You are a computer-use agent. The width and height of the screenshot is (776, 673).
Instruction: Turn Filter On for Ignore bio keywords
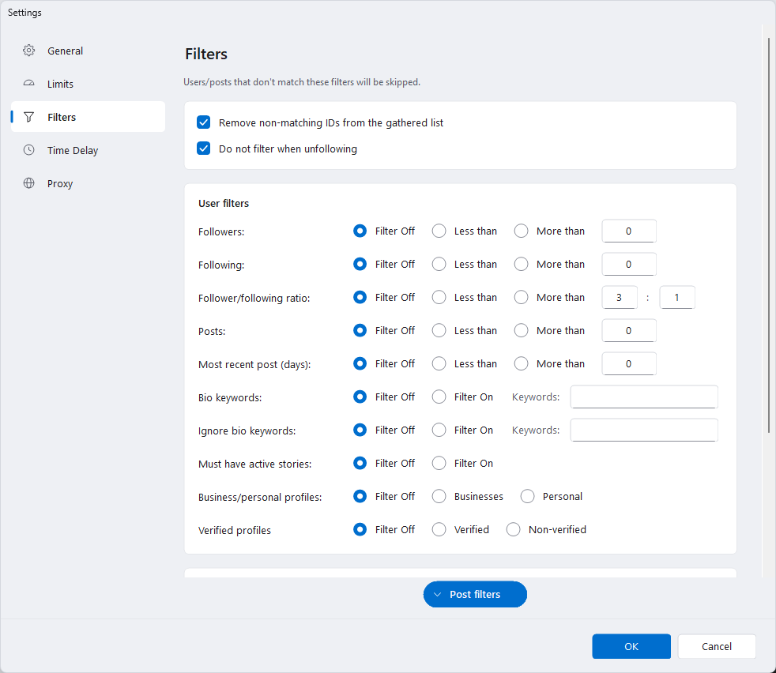pyautogui.click(x=439, y=430)
